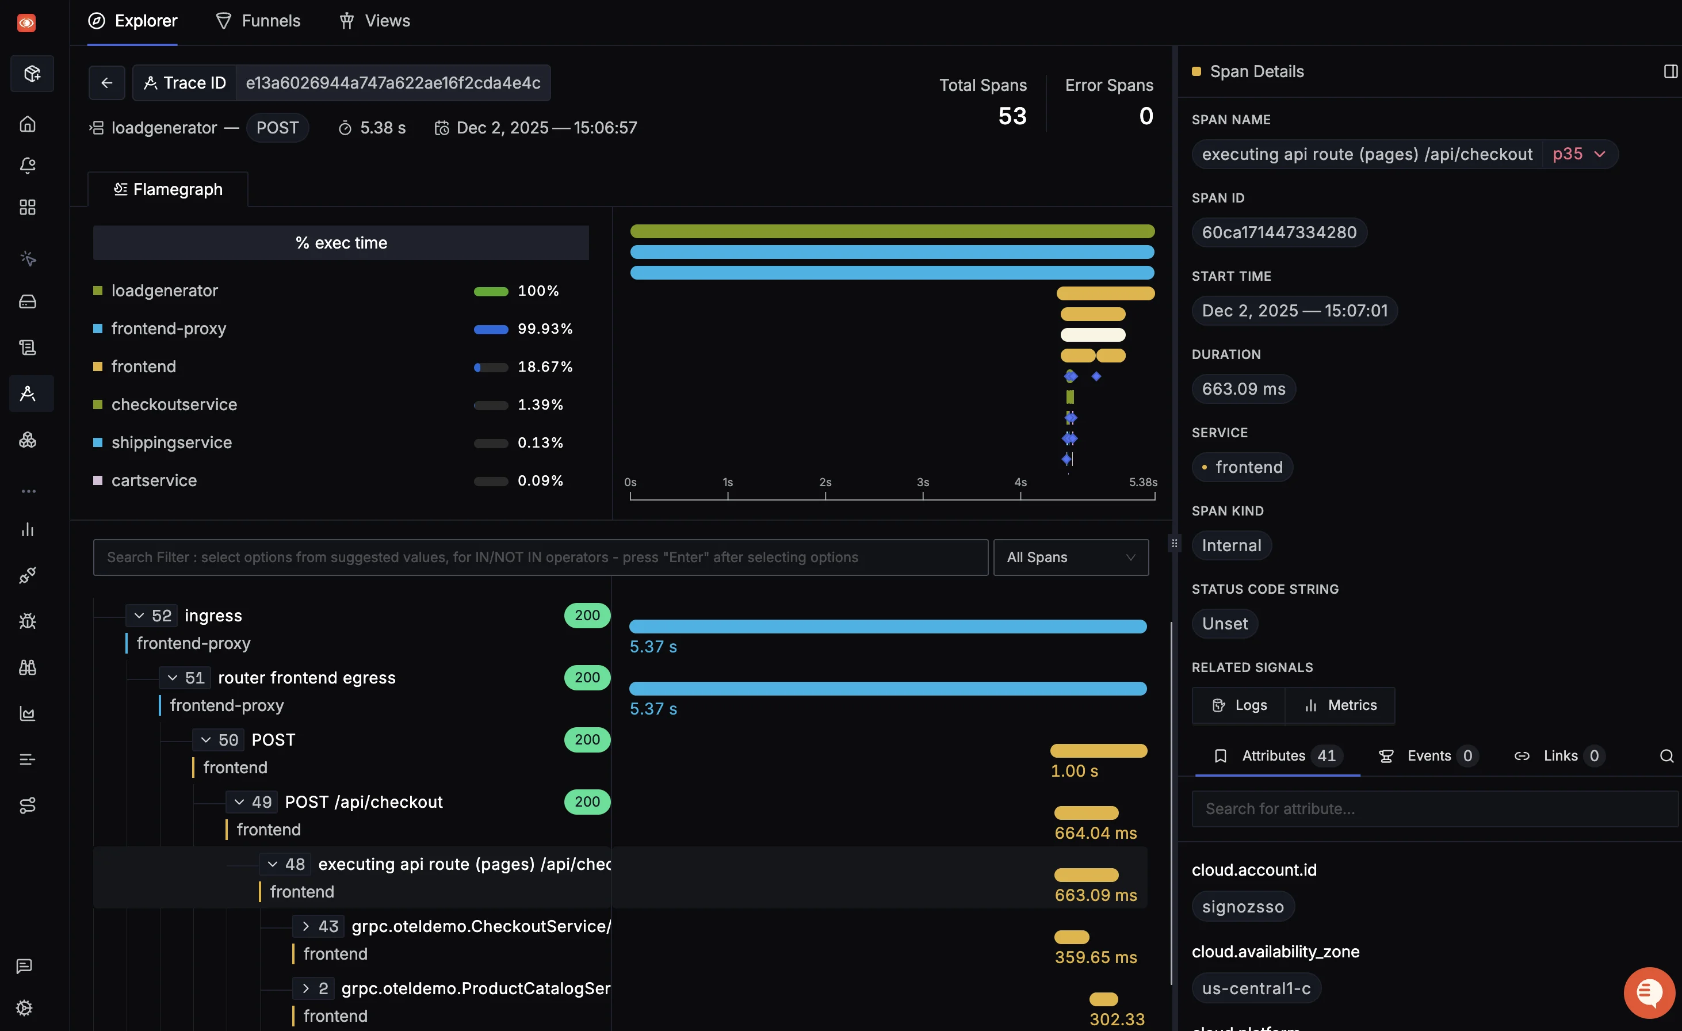Open the Settings gear in sidebar

pyautogui.click(x=25, y=1007)
